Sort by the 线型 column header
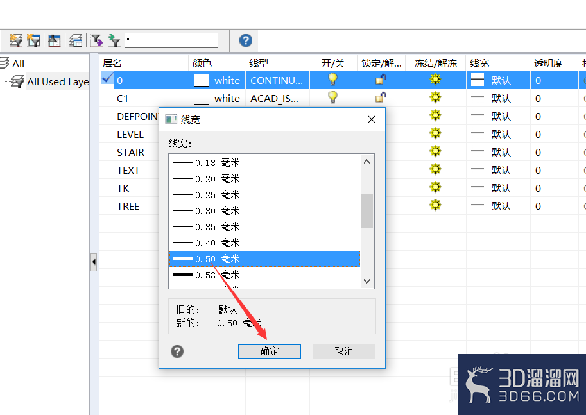Viewport: 586px width, 415px height. [277, 63]
